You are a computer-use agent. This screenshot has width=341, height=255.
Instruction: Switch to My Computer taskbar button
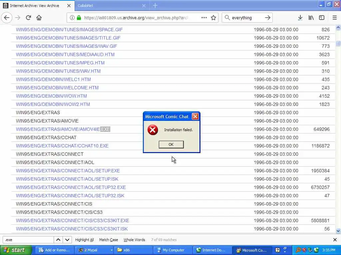click(173, 250)
